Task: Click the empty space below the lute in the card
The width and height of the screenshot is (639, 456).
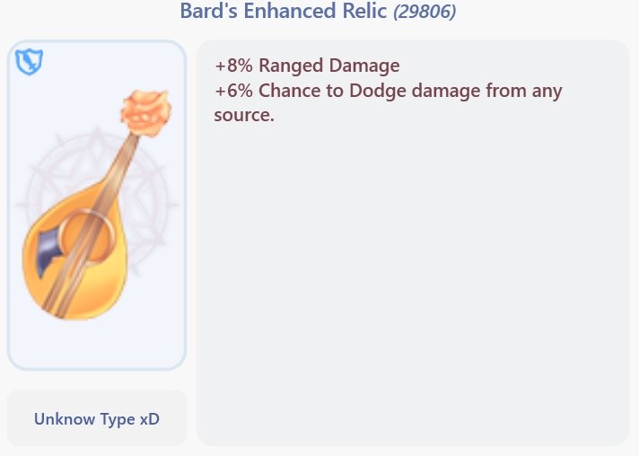Action: pos(97,344)
